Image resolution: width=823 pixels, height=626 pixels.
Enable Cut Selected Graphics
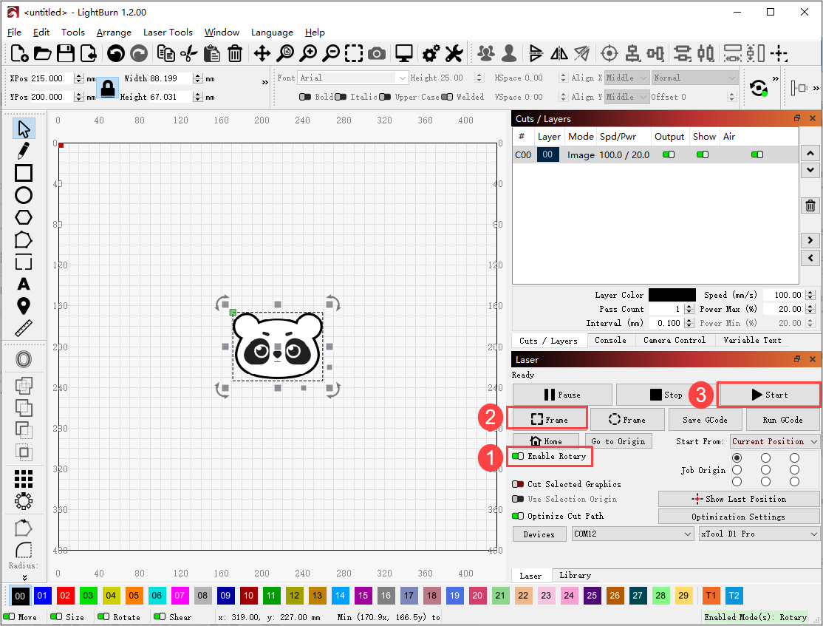(518, 484)
